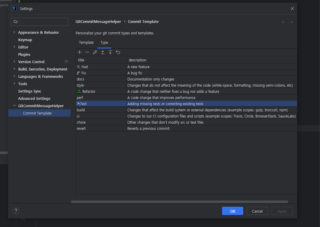Reset commit types to default

pyautogui.click(x=118, y=52)
